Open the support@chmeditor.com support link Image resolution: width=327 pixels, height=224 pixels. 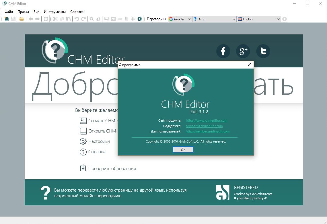point(205,126)
